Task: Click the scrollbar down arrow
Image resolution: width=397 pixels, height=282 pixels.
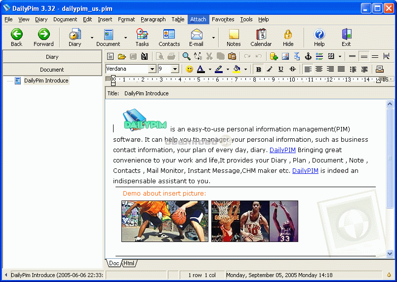Action: click(x=390, y=253)
